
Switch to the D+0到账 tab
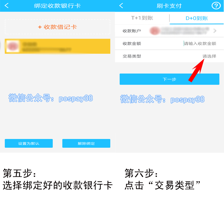pyautogui.click(x=197, y=18)
